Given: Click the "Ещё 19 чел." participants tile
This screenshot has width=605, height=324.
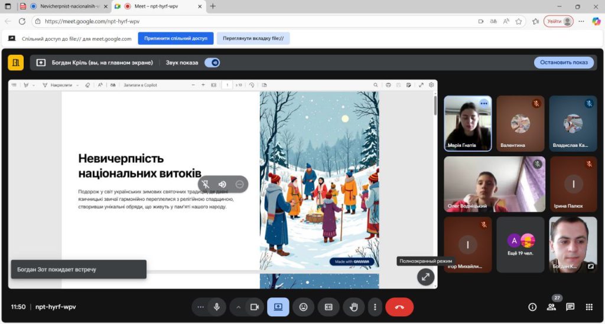Looking at the screenshot, I should coord(521,244).
